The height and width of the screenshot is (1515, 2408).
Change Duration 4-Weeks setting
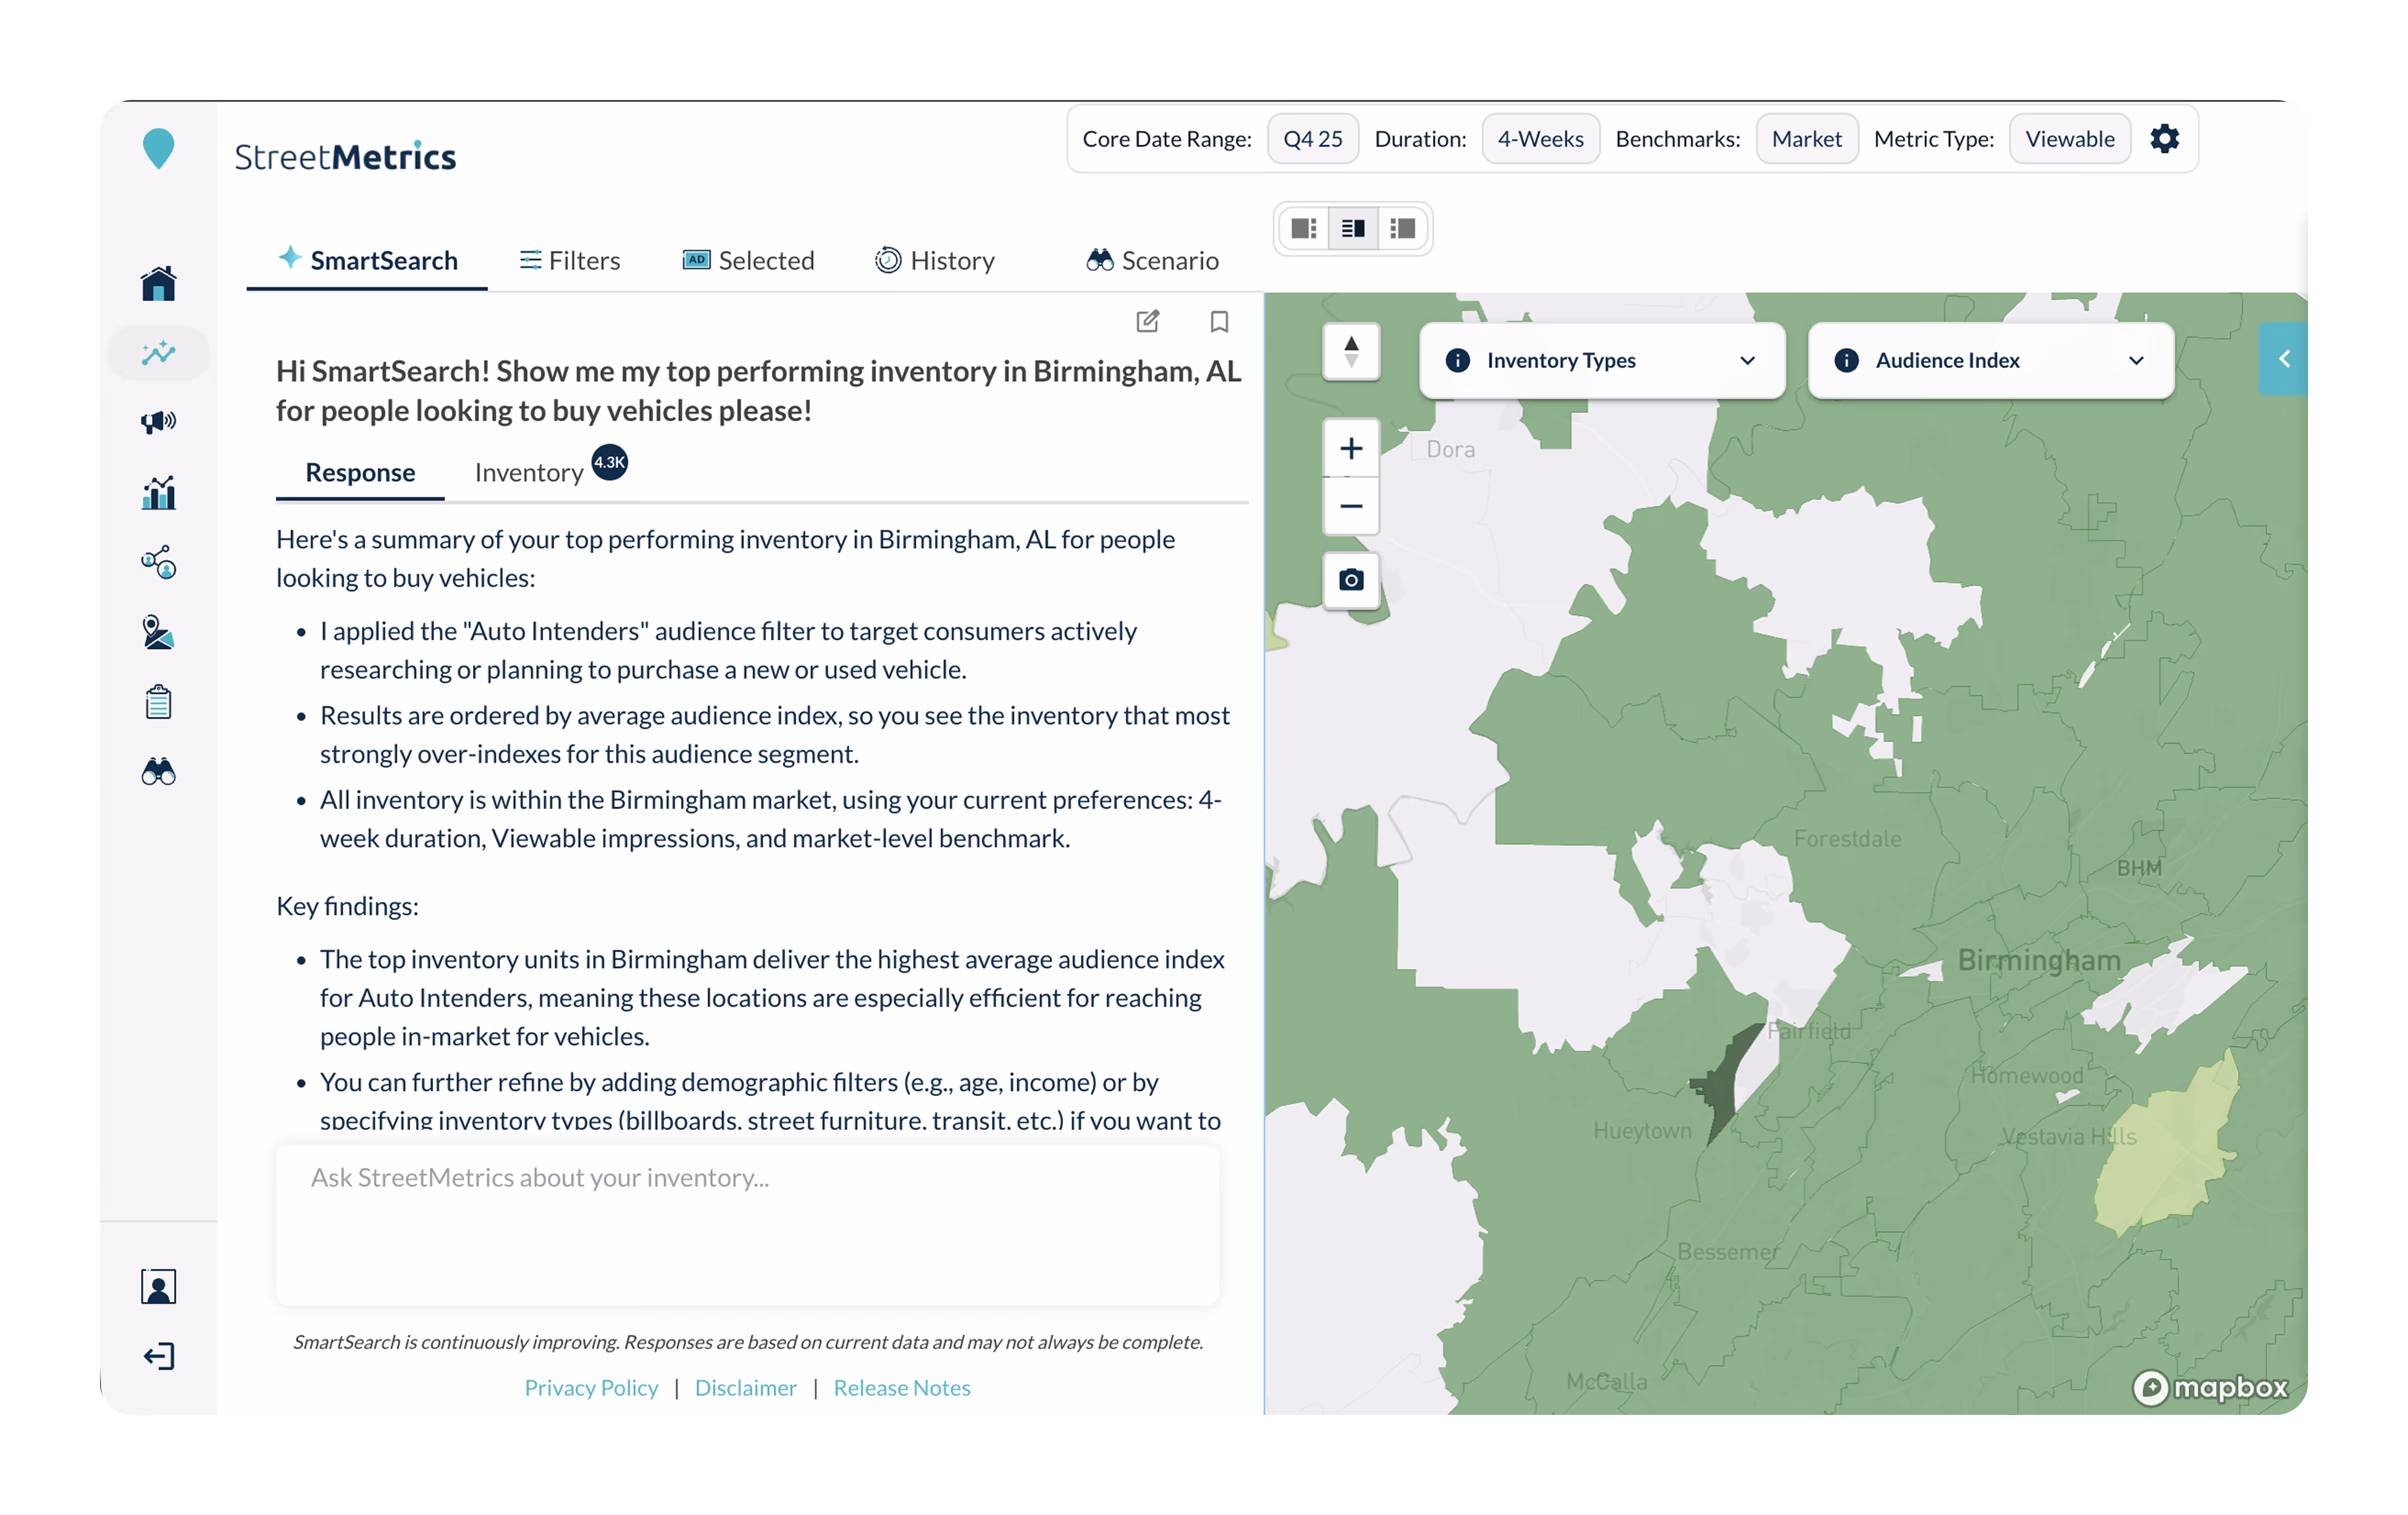1540,139
